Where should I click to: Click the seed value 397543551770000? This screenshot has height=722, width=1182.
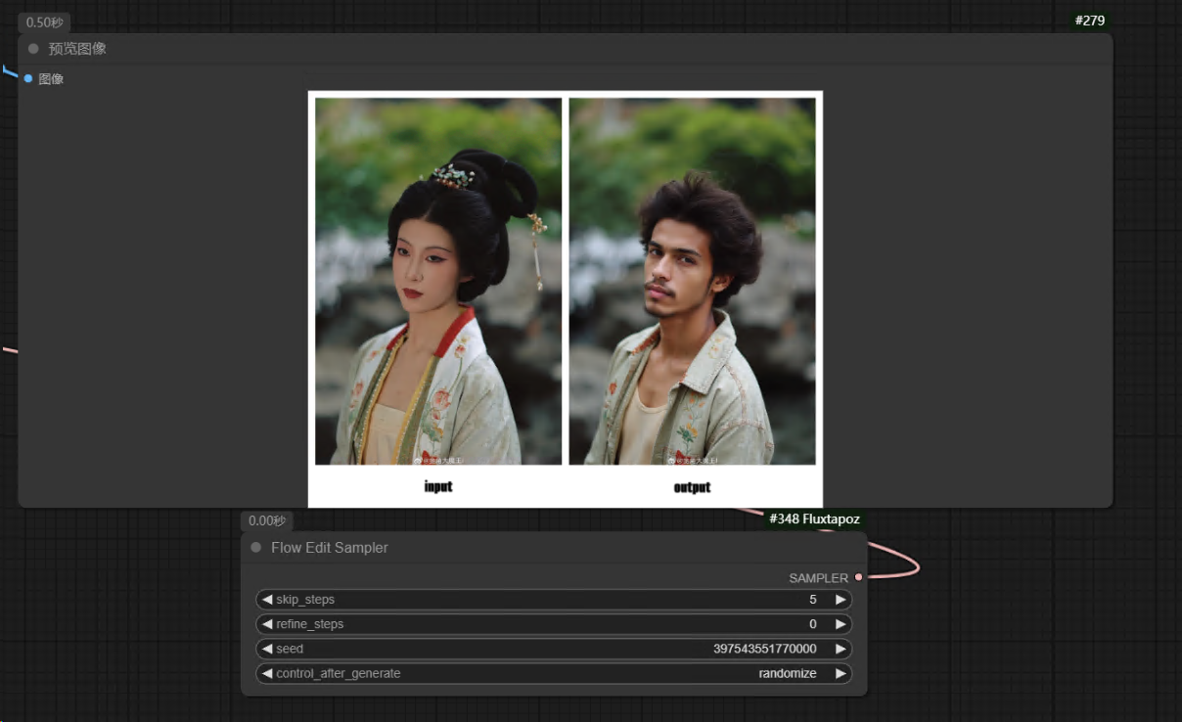[764, 649]
